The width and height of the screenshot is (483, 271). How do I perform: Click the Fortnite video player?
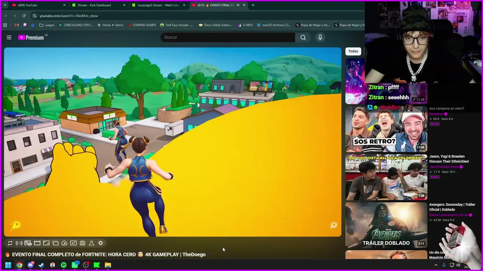click(173, 142)
